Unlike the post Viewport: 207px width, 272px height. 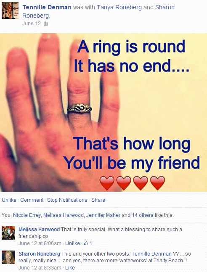tap(9, 200)
